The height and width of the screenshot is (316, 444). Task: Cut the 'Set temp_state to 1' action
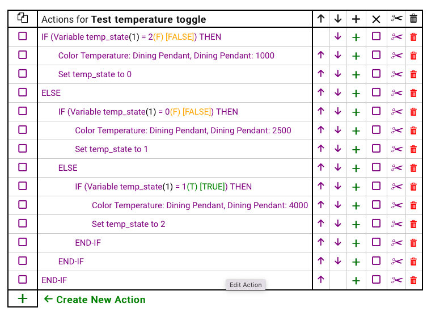tap(396, 149)
